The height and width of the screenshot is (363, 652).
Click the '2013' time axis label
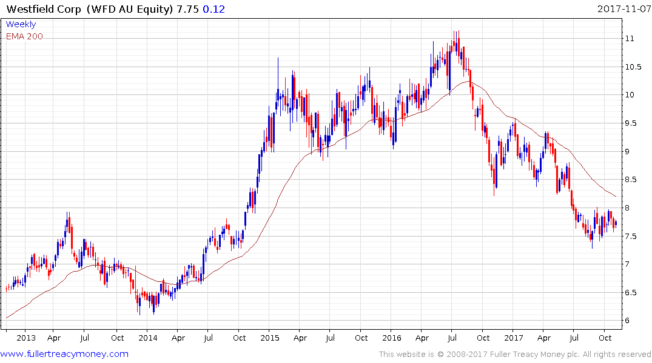tap(26, 338)
